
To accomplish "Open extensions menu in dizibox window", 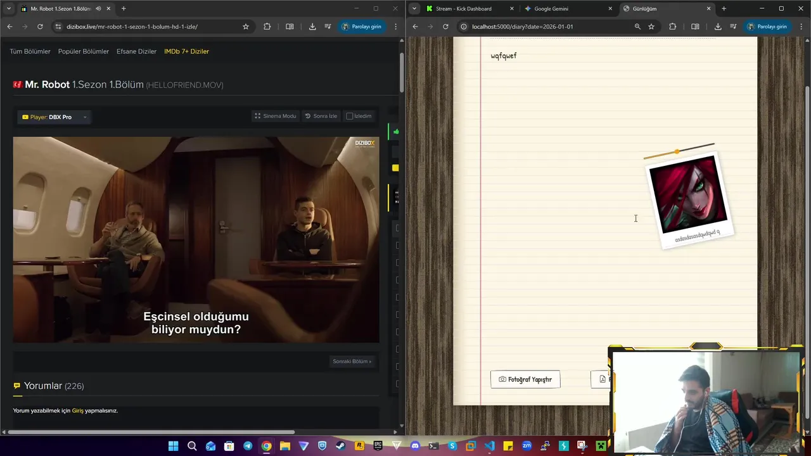I will click(x=267, y=27).
